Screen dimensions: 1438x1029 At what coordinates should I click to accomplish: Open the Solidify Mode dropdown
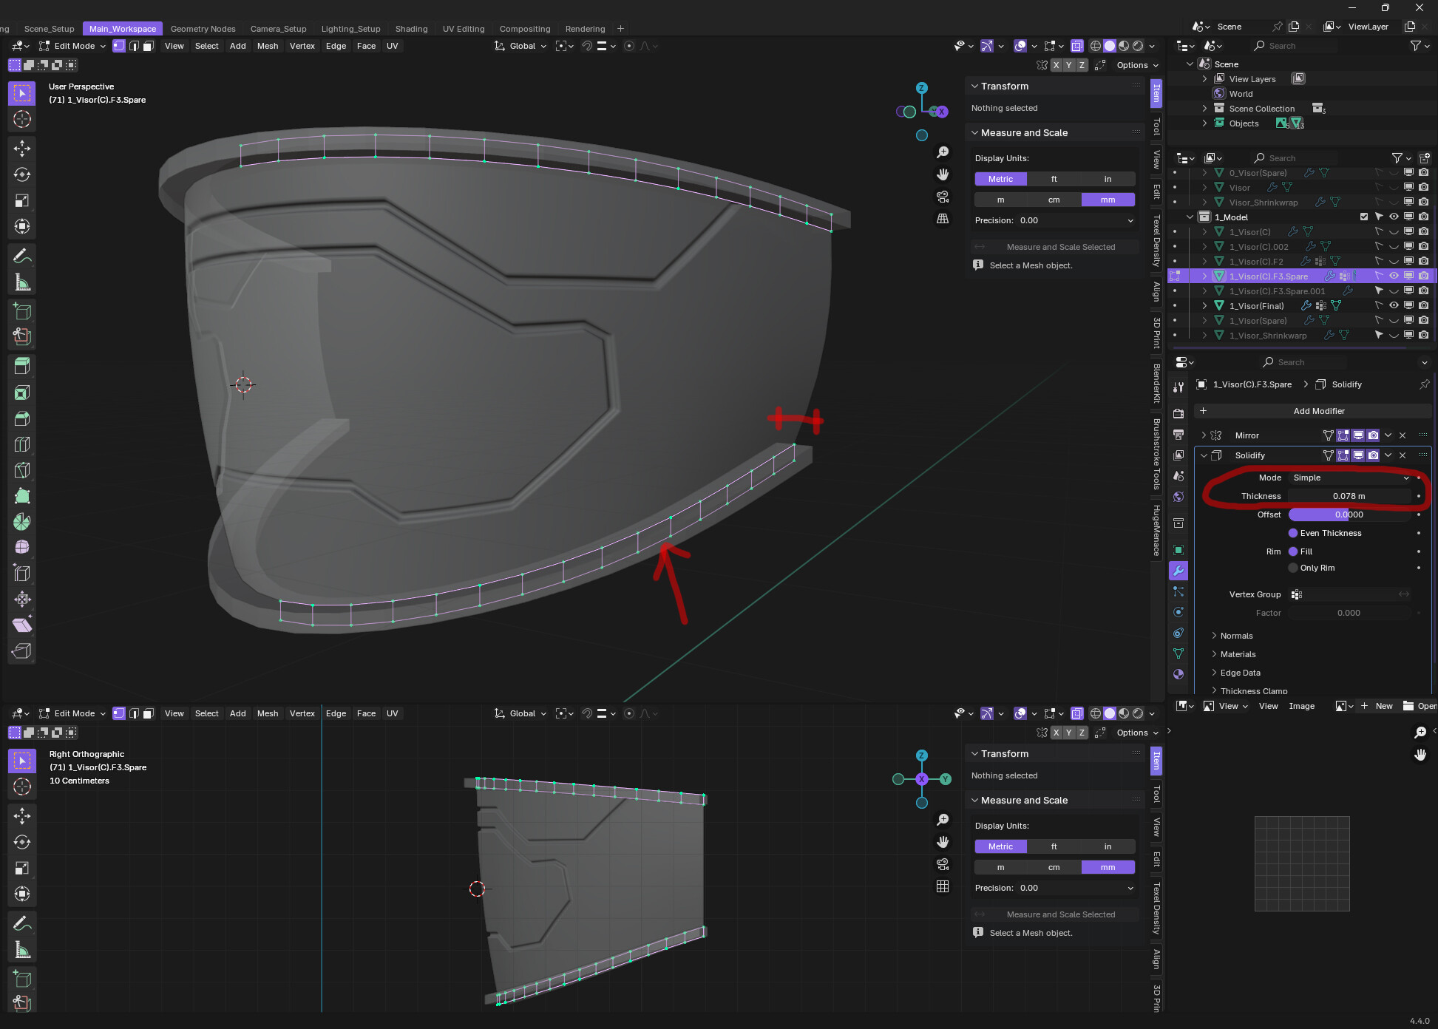tap(1351, 478)
